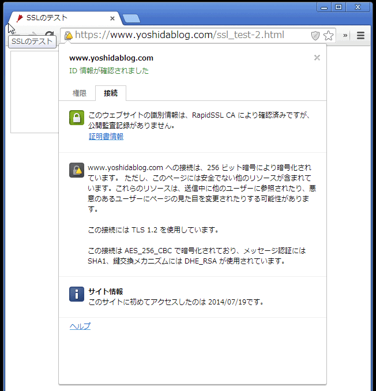Click the www.yoshidablog.com popup heading
This screenshot has height=391, width=376.
tap(111, 58)
